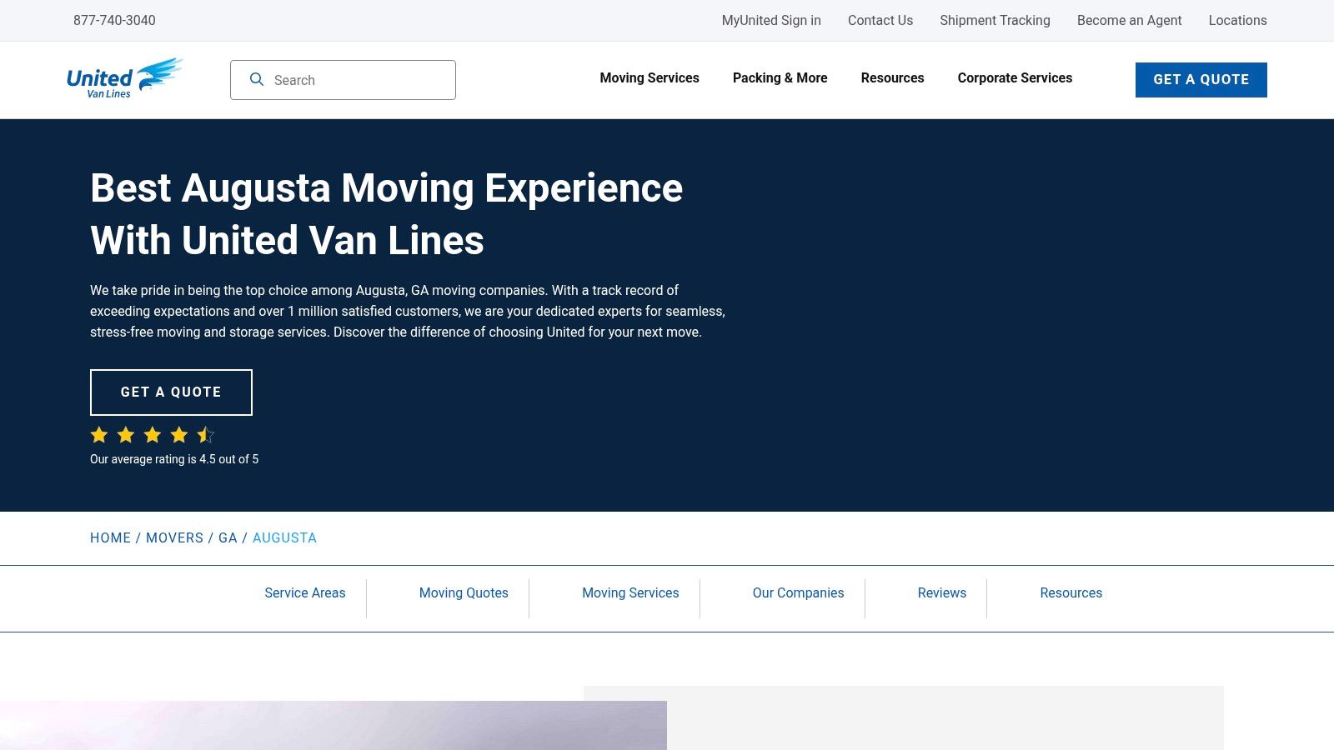Call the 877-740-3040 phone number
Viewport: 1334px width, 750px height.
[x=114, y=20]
